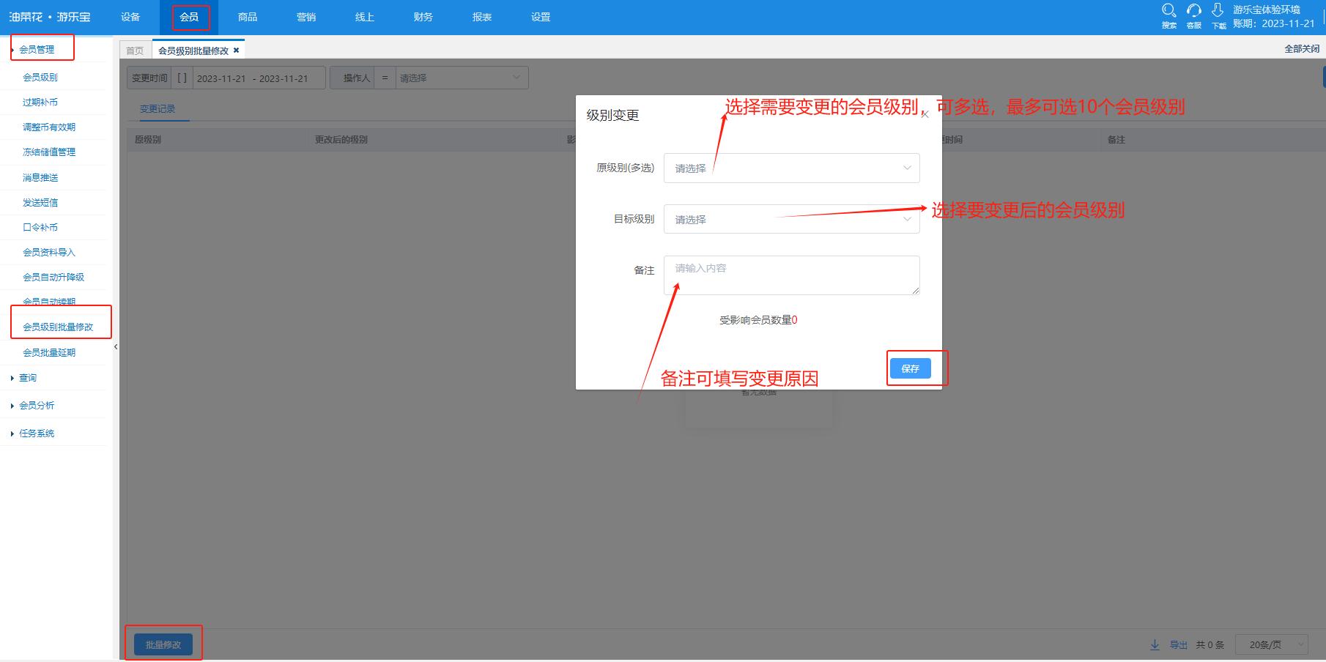Open the 营销 top menu

[x=306, y=17]
